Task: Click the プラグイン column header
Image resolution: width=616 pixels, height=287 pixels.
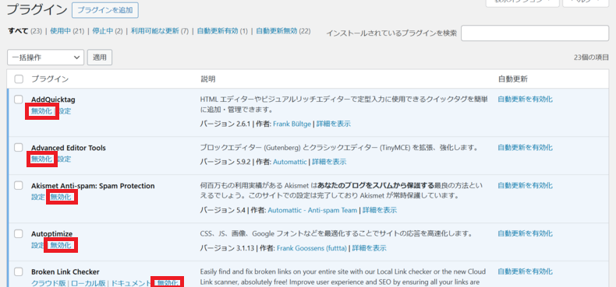Action: pyautogui.click(x=50, y=79)
